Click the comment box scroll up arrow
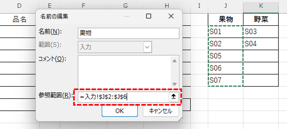 tap(175, 61)
